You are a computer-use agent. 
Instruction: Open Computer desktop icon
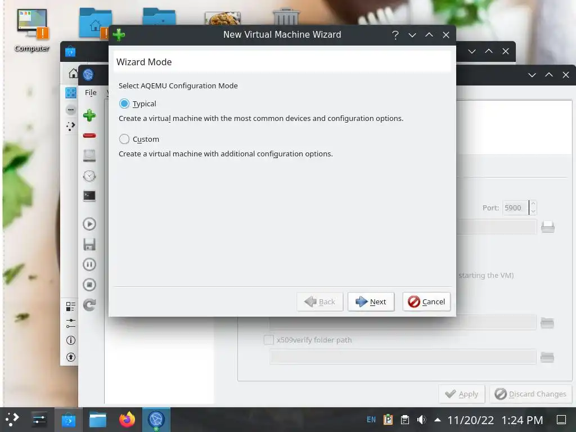point(32,30)
